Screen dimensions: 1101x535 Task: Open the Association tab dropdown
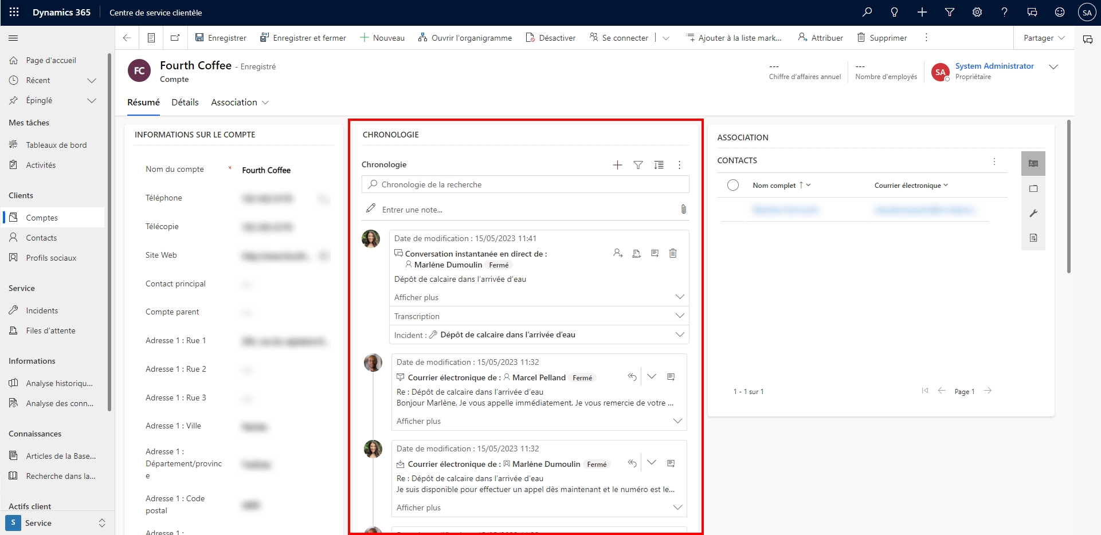point(265,103)
